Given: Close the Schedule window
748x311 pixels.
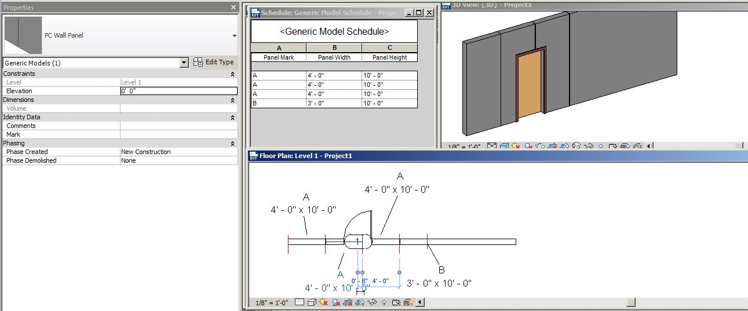Looking at the screenshot, I should pos(429,13).
